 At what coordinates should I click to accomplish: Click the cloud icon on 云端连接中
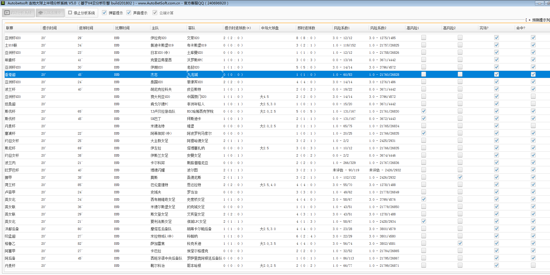tap(41, 13)
